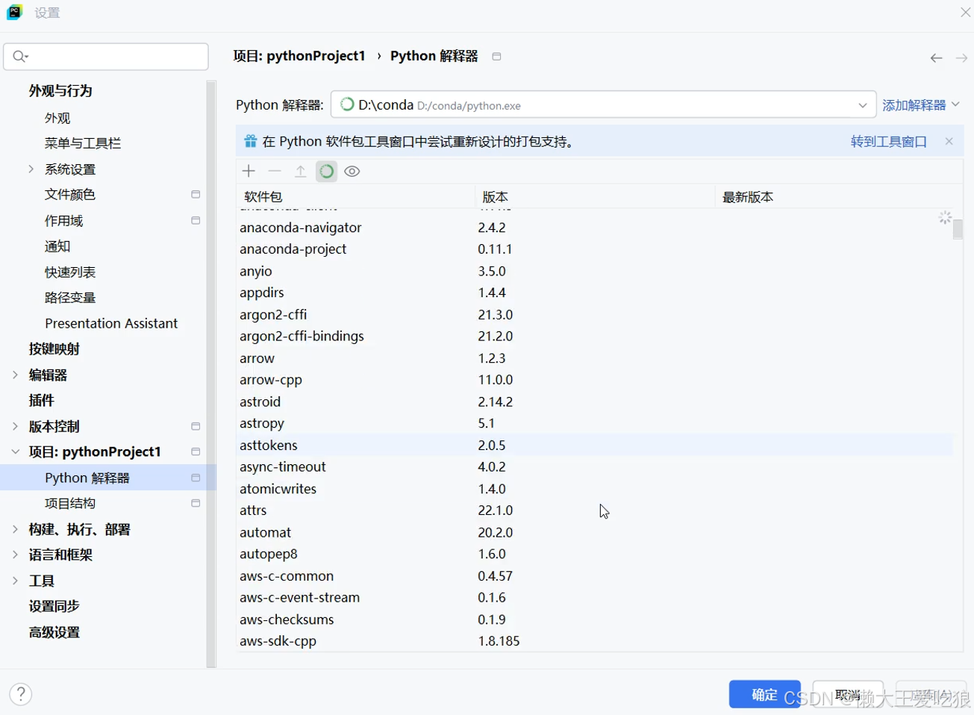Select the autopep8 package row
The image size is (974, 715).
tap(595, 554)
